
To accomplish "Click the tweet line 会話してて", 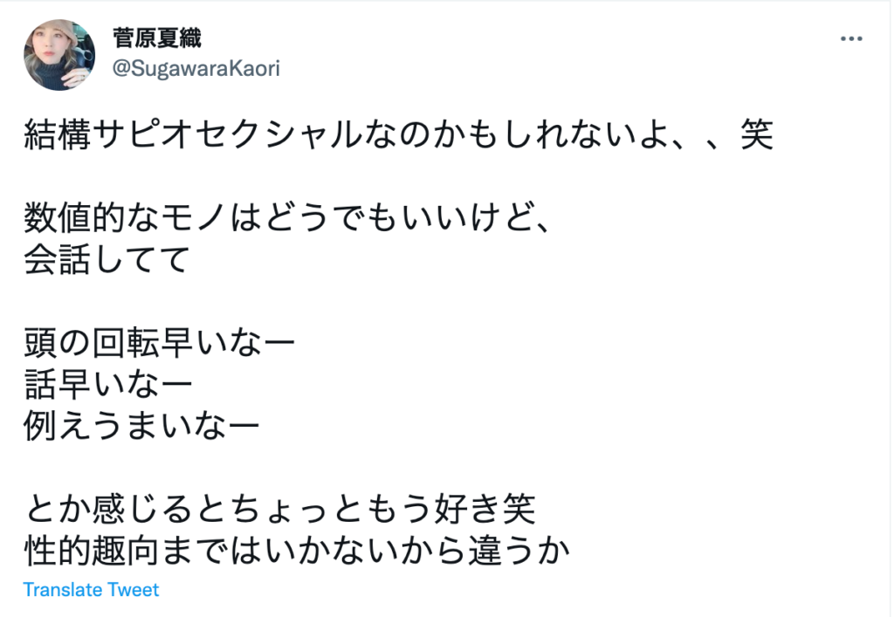I will pyautogui.click(x=107, y=259).
